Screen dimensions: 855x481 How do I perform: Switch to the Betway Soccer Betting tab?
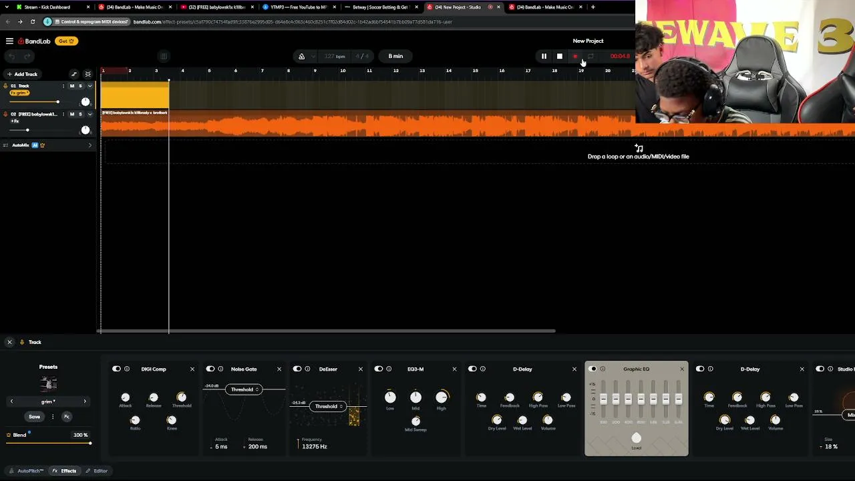(x=380, y=7)
